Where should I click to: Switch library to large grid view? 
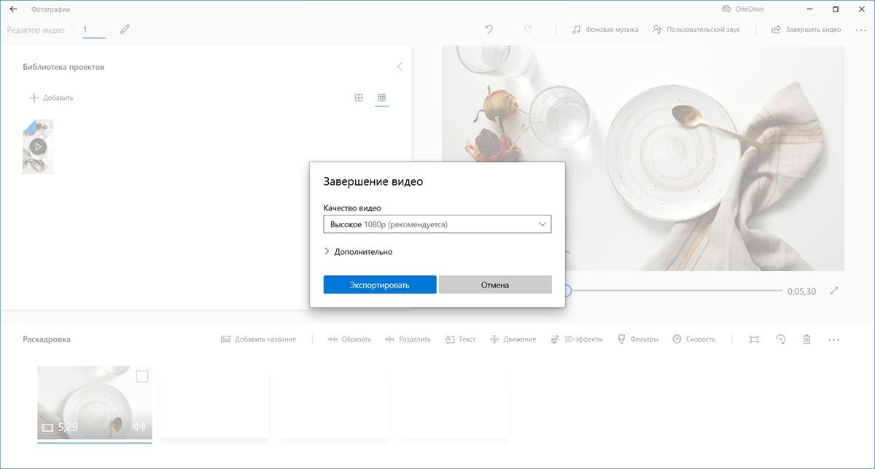[x=359, y=98]
